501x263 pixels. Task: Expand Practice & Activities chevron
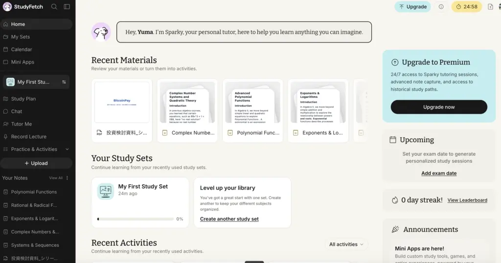pyautogui.click(x=67, y=149)
